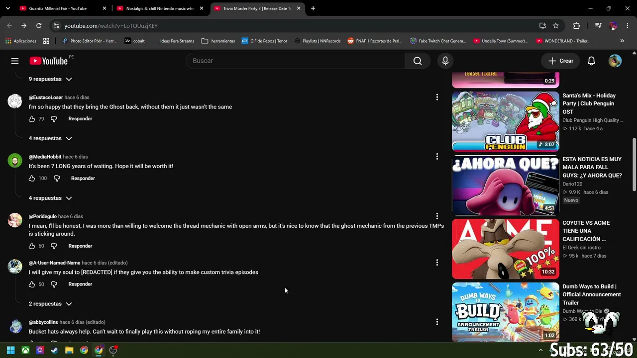Expand the 9 respuestas replies
The height and width of the screenshot is (358, 637).
click(50, 79)
